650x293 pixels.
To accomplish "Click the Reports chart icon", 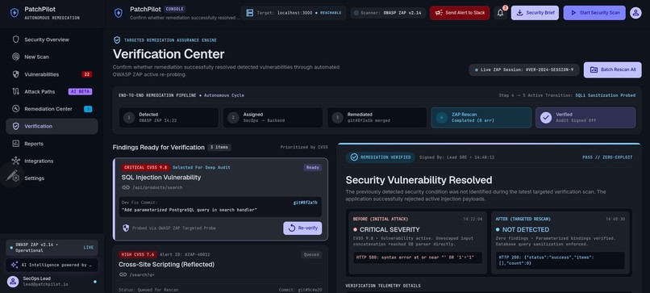I will coord(16,144).
